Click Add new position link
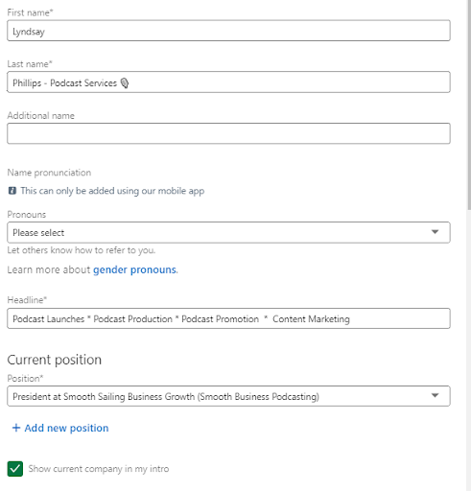 [66, 428]
